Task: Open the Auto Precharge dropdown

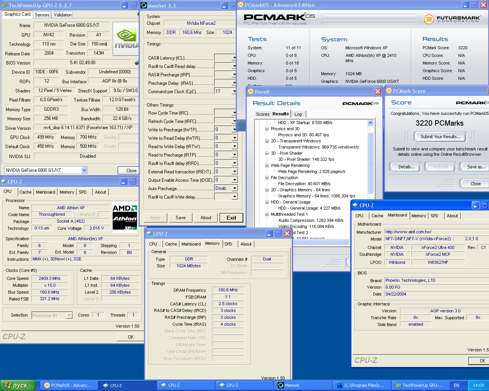Action: (x=235, y=188)
